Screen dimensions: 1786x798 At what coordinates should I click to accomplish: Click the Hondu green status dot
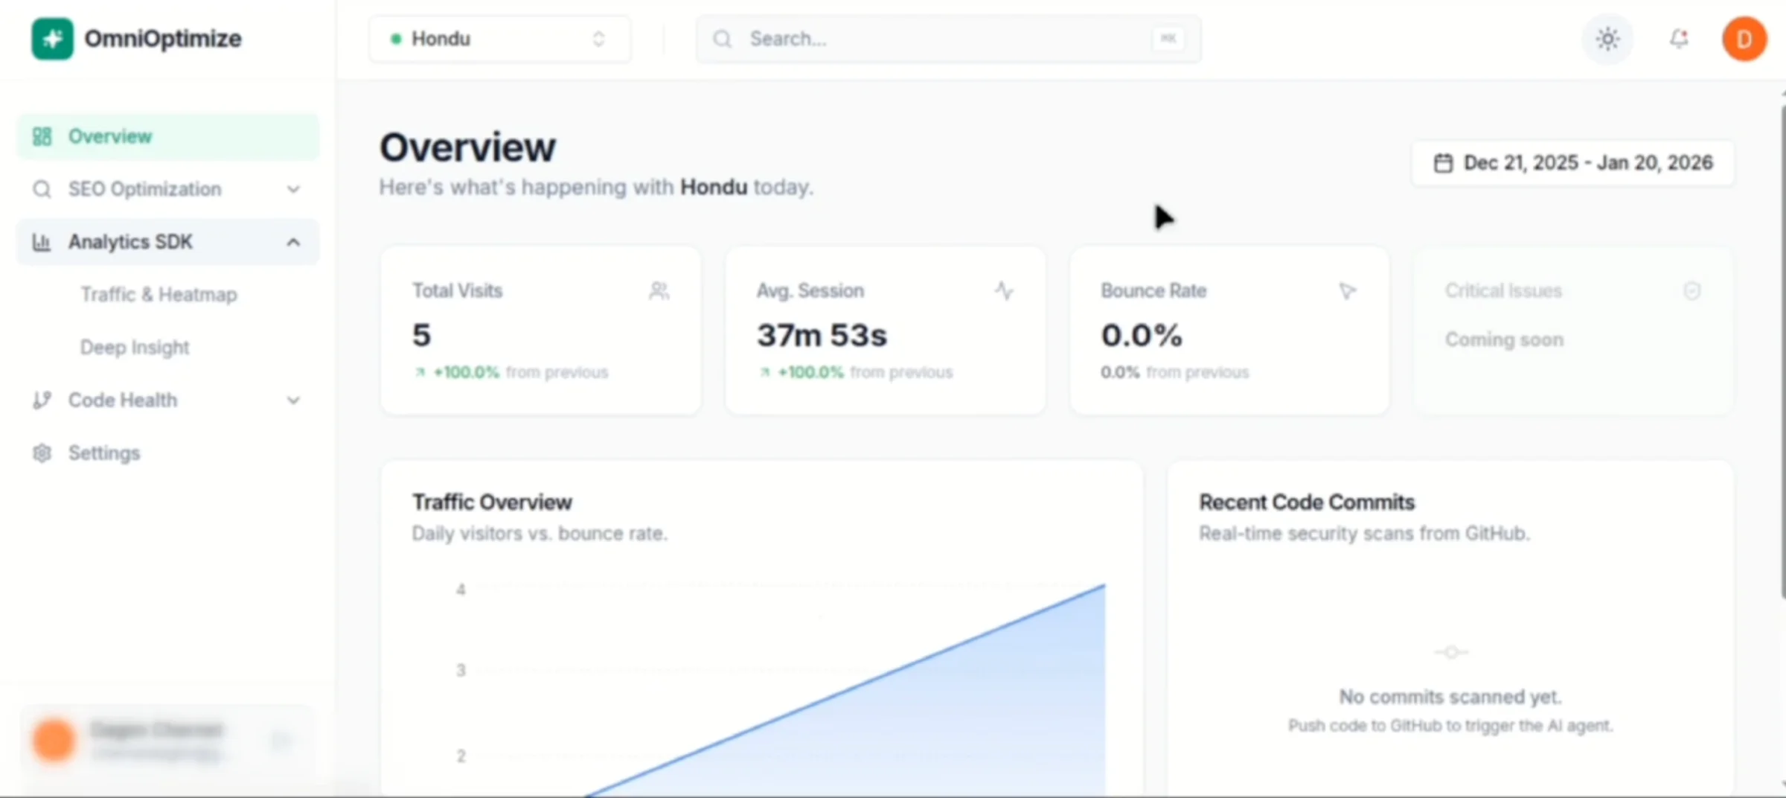tap(396, 39)
